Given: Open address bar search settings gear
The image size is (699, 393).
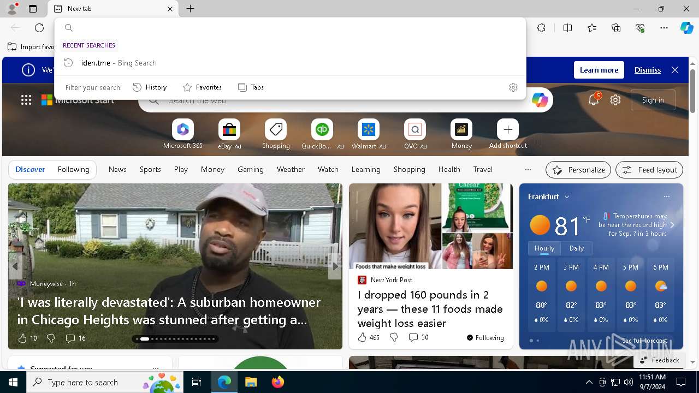Looking at the screenshot, I should 513,87.
